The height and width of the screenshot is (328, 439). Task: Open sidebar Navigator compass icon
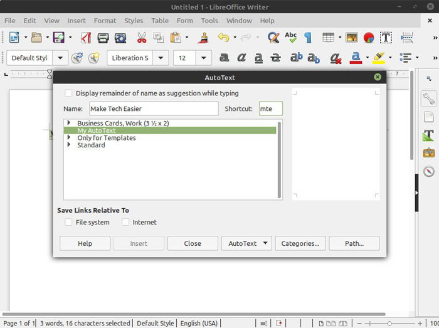pyautogui.click(x=428, y=171)
